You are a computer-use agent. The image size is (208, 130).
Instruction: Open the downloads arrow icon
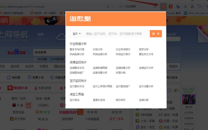tap(185, 6)
